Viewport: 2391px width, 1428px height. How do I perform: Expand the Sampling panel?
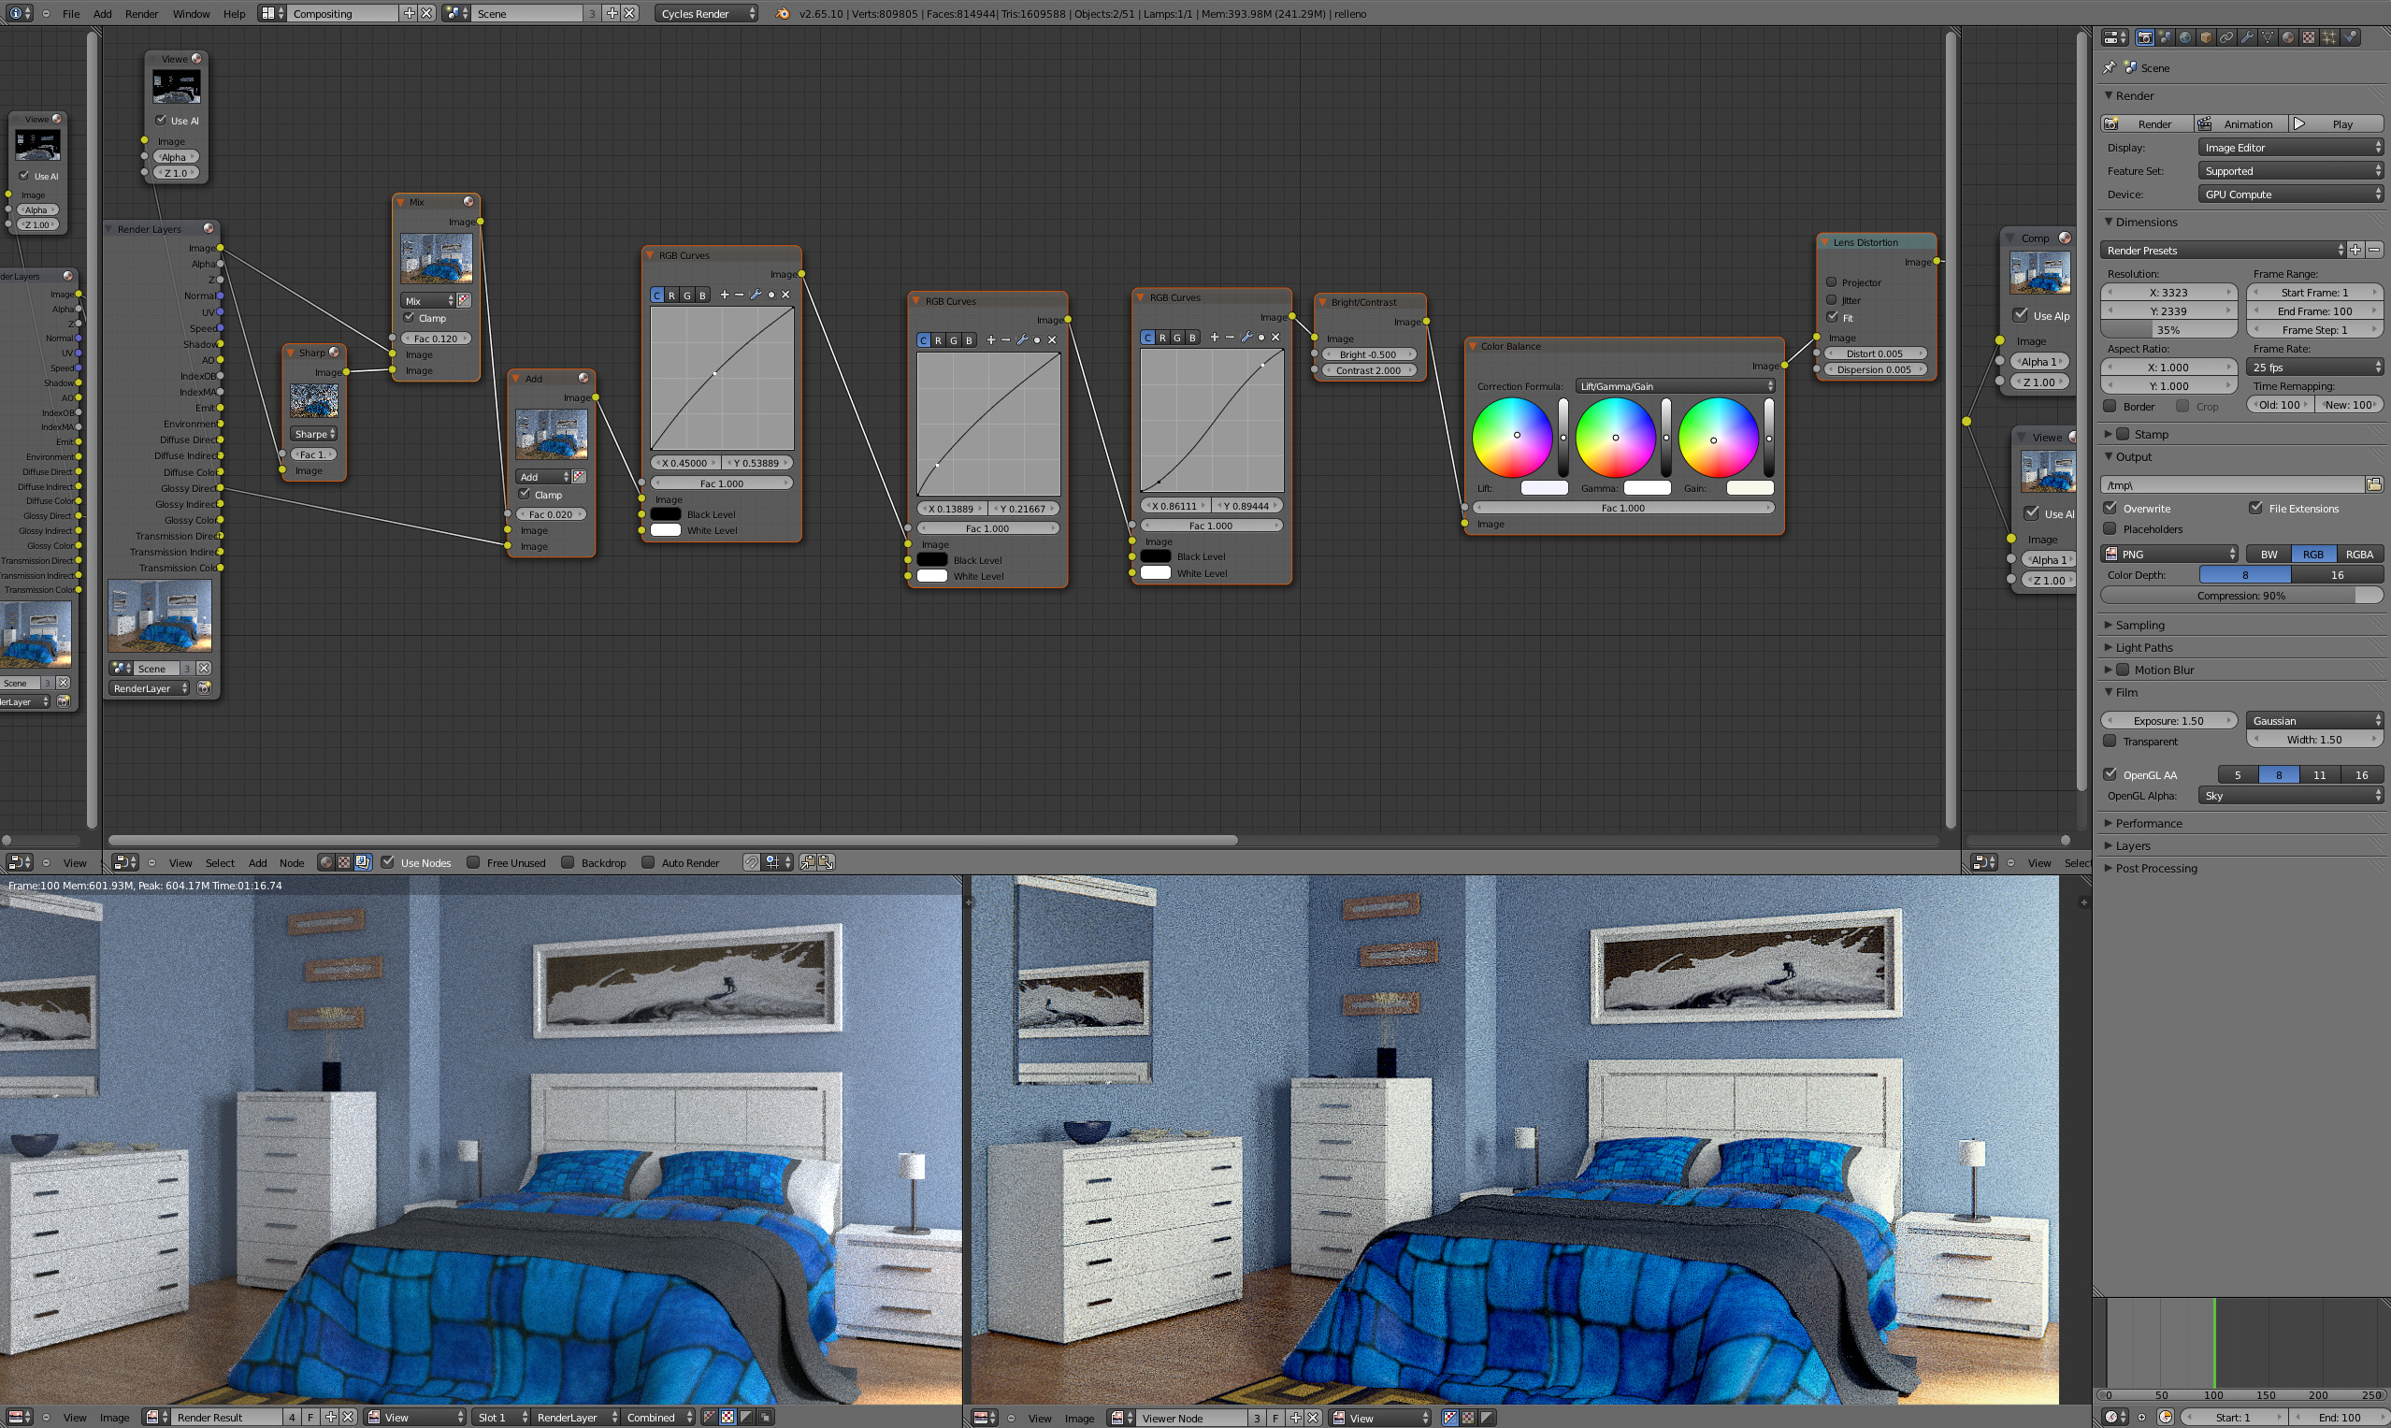[x=2139, y=626]
